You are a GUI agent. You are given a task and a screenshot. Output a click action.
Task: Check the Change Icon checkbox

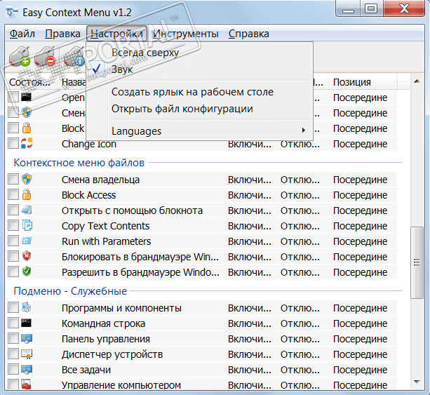coord(13,144)
